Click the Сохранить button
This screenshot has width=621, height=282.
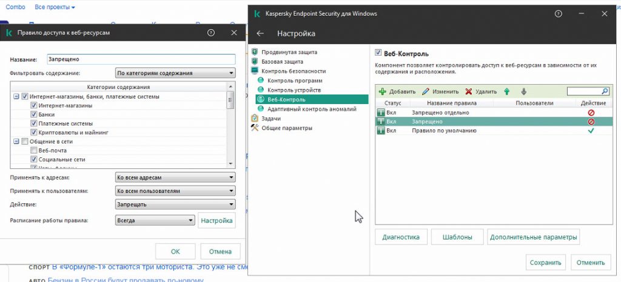(x=546, y=263)
